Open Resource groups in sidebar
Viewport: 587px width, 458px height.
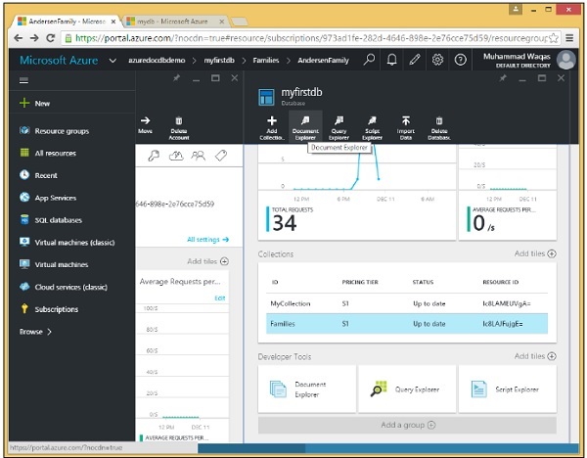[54, 131]
